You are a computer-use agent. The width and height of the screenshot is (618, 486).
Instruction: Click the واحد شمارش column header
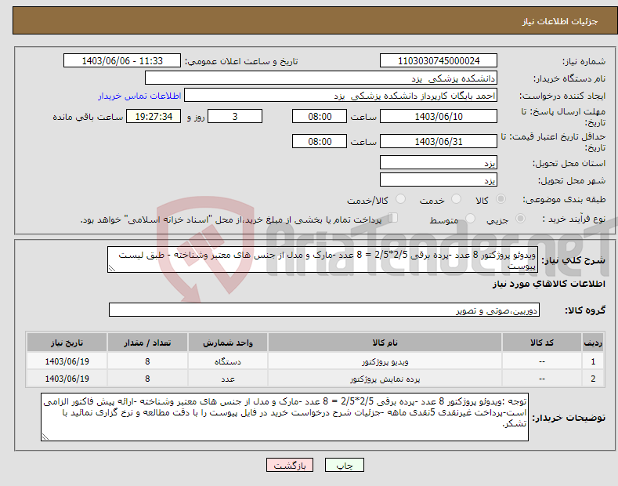click(x=227, y=343)
